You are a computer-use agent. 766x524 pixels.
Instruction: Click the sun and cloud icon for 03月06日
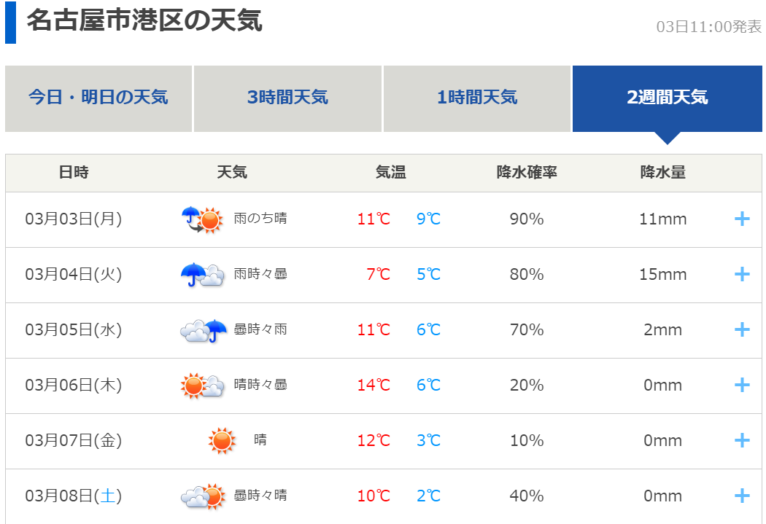pos(202,385)
